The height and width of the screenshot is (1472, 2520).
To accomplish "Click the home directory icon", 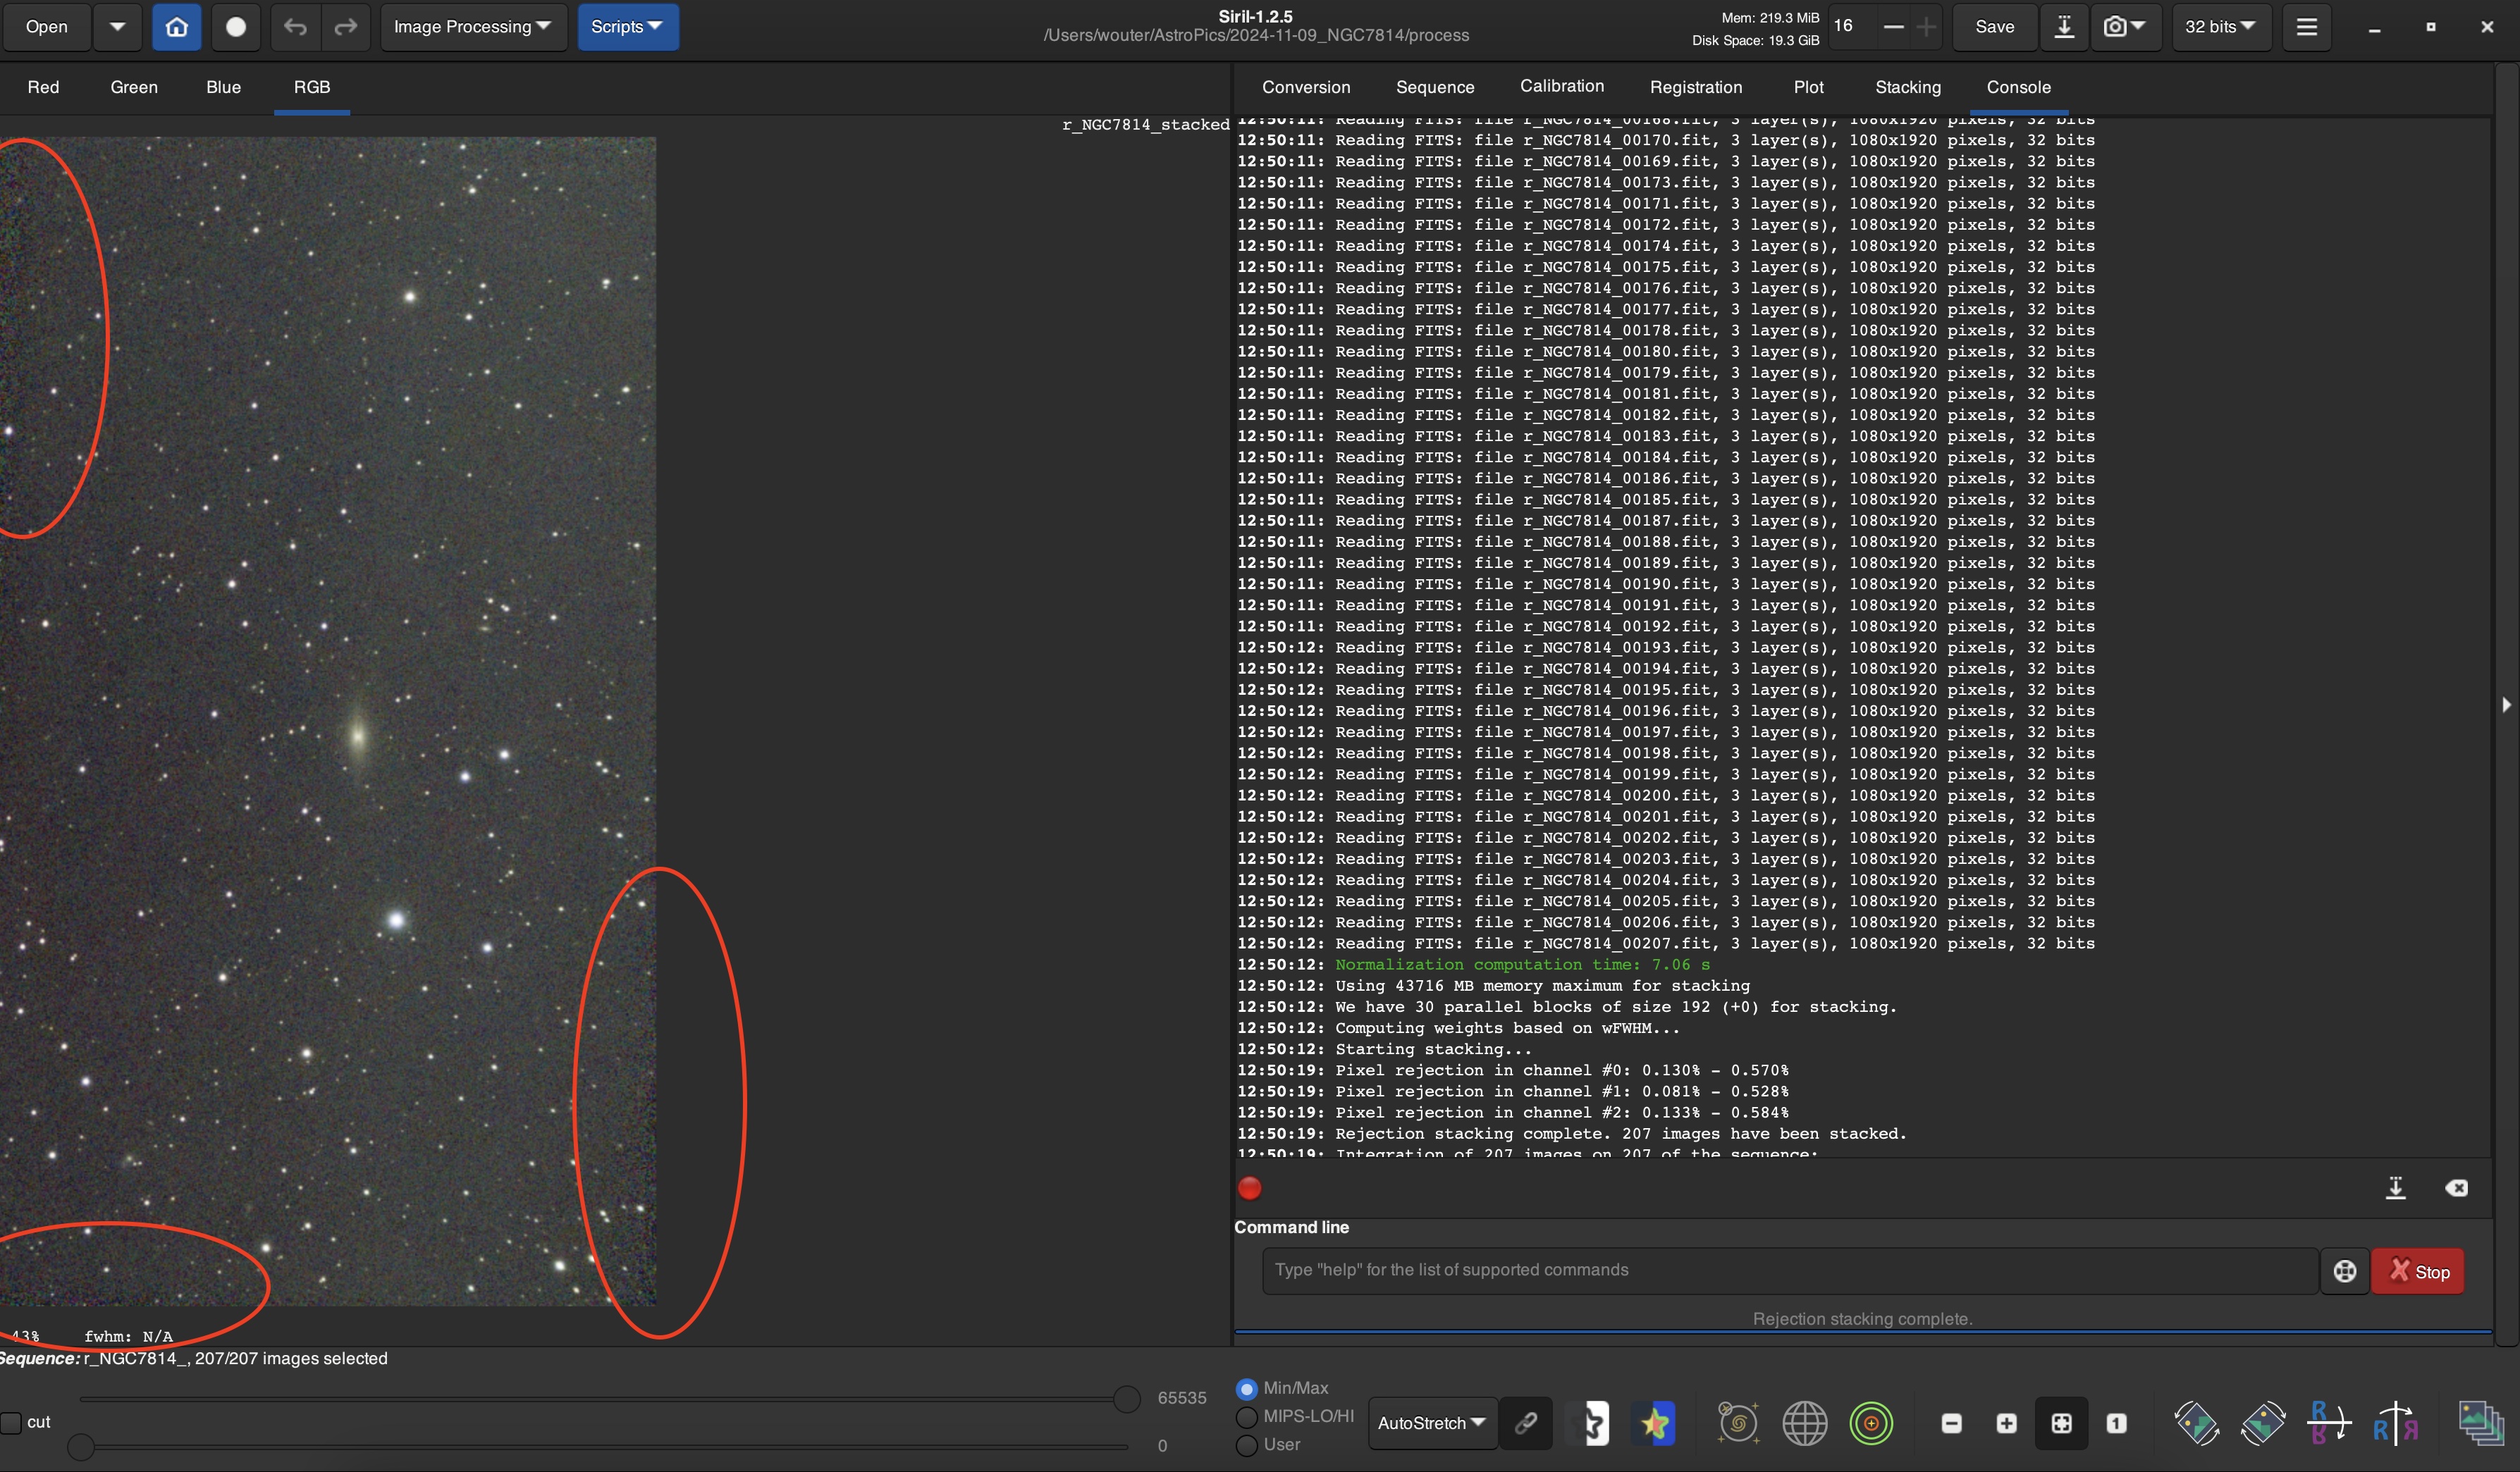I will (x=176, y=27).
